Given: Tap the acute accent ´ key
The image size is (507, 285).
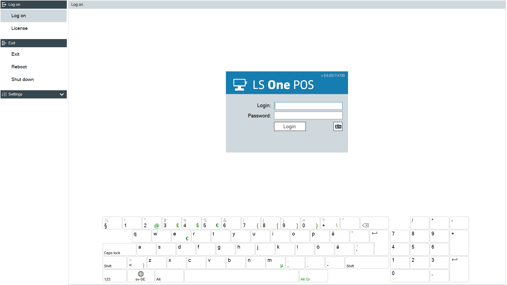Looking at the screenshot, I should click(350, 223).
